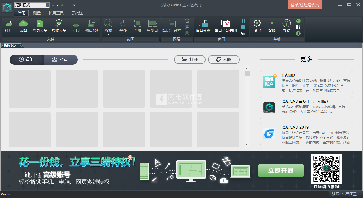The image size is (363, 198).
Task: Click the middle layer-stack icon in 图层 group
Action: (x=187, y=27)
